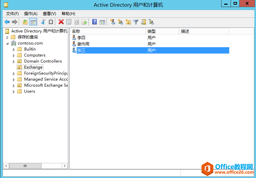Click add to group toolbar icon

151,22
